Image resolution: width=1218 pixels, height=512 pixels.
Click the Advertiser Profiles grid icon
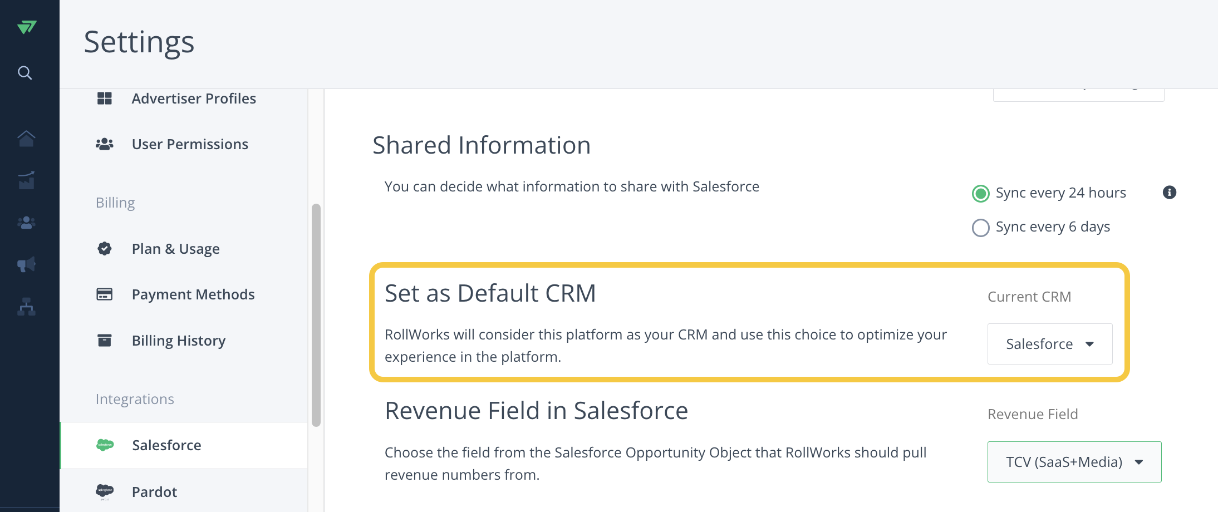[105, 99]
